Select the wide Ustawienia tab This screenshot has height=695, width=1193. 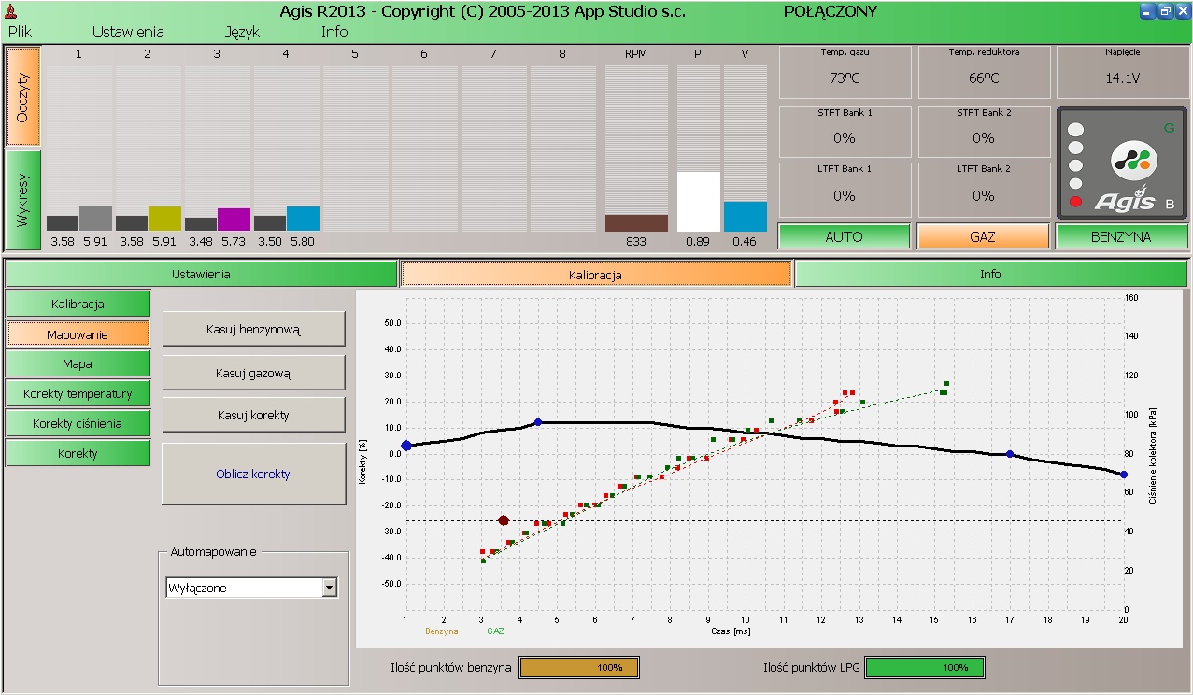(201, 275)
